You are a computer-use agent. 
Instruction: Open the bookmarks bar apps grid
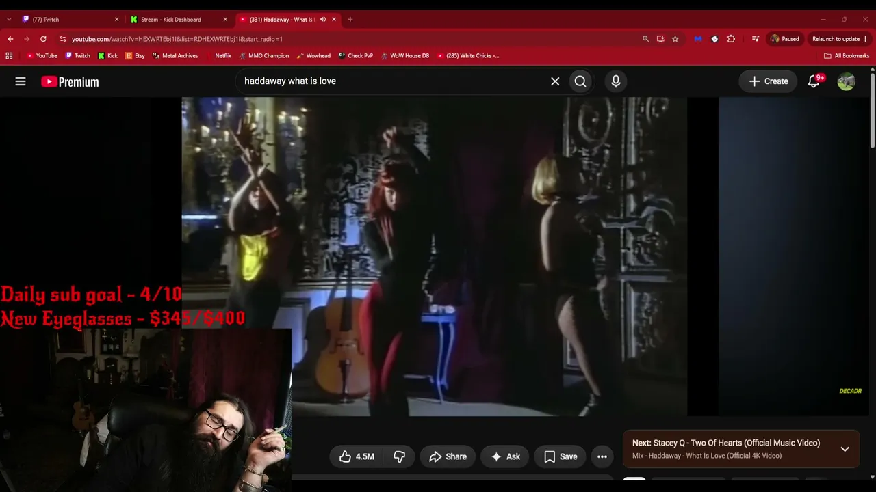pos(9,56)
